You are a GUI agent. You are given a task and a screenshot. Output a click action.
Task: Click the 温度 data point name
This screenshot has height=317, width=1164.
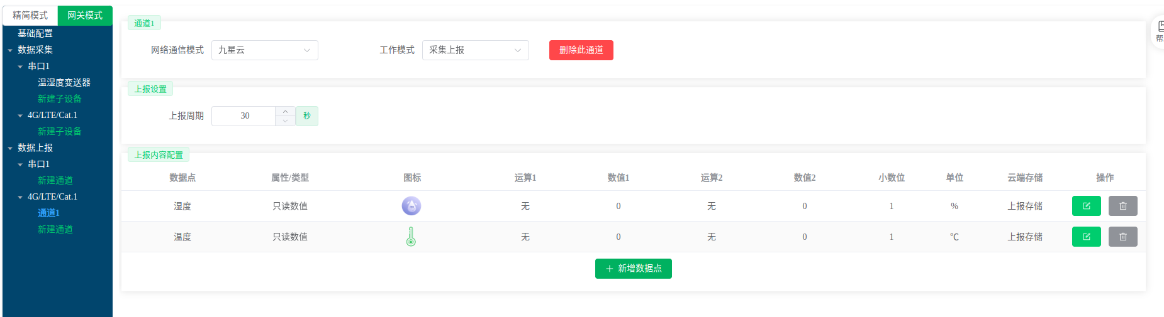click(182, 237)
